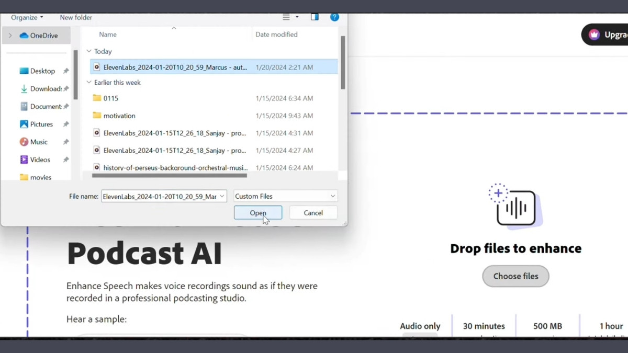Click the Open button
Viewport: 628px width, 353px height.
coord(257,213)
